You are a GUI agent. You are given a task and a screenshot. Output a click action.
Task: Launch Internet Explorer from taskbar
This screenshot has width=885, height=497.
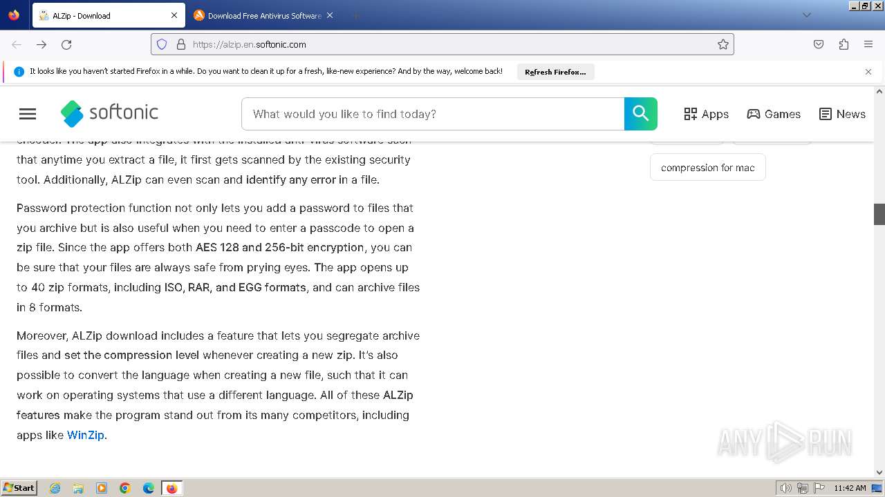coord(55,488)
